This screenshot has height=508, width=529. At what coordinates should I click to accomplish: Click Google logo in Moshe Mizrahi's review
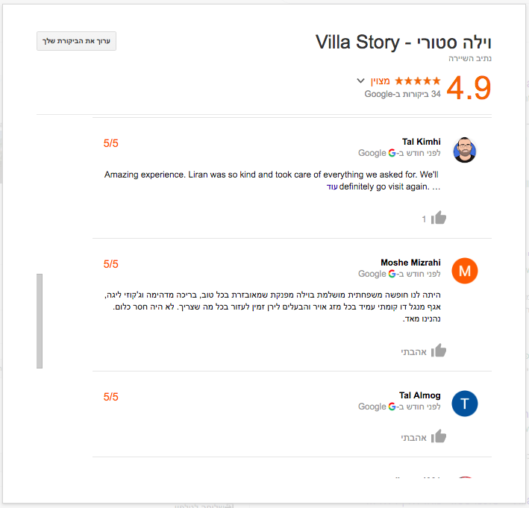(x=392, y=274)
